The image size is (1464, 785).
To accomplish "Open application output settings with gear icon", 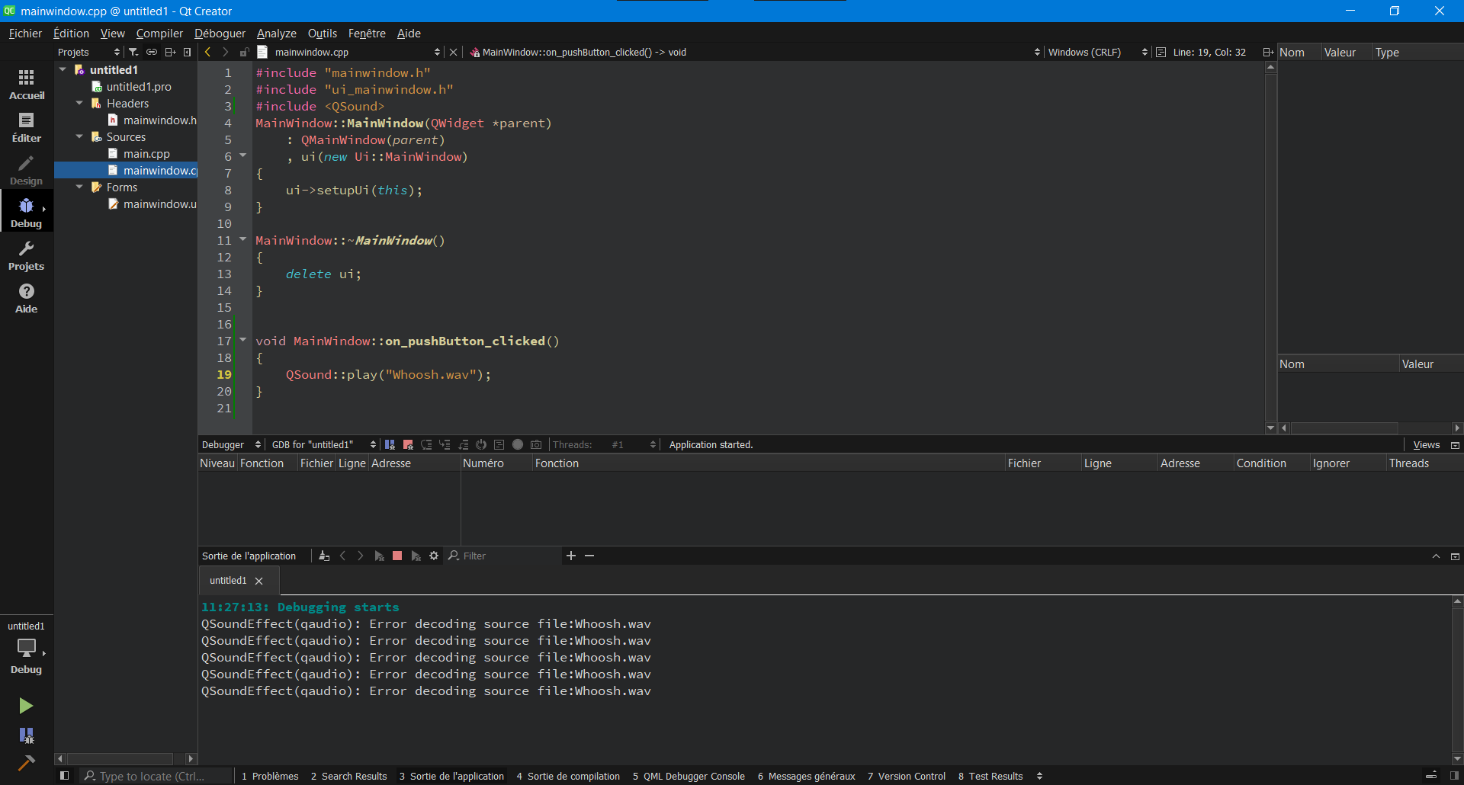I will tap(433, 556).
